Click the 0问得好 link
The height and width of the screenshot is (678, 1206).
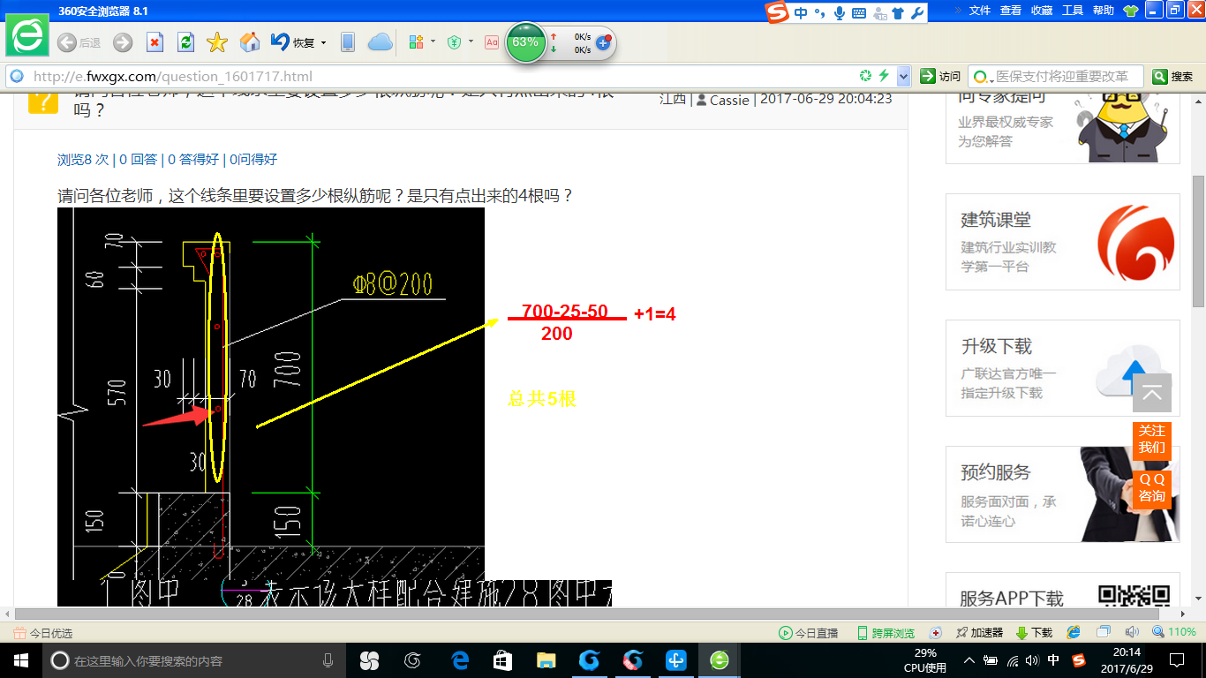[x=253, y=159]
